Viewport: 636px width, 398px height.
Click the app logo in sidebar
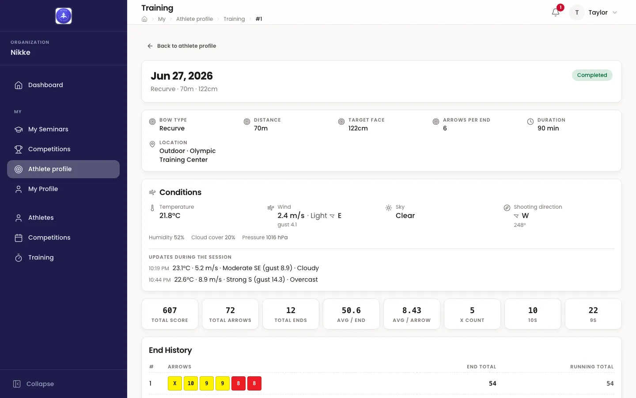[64, 16]
